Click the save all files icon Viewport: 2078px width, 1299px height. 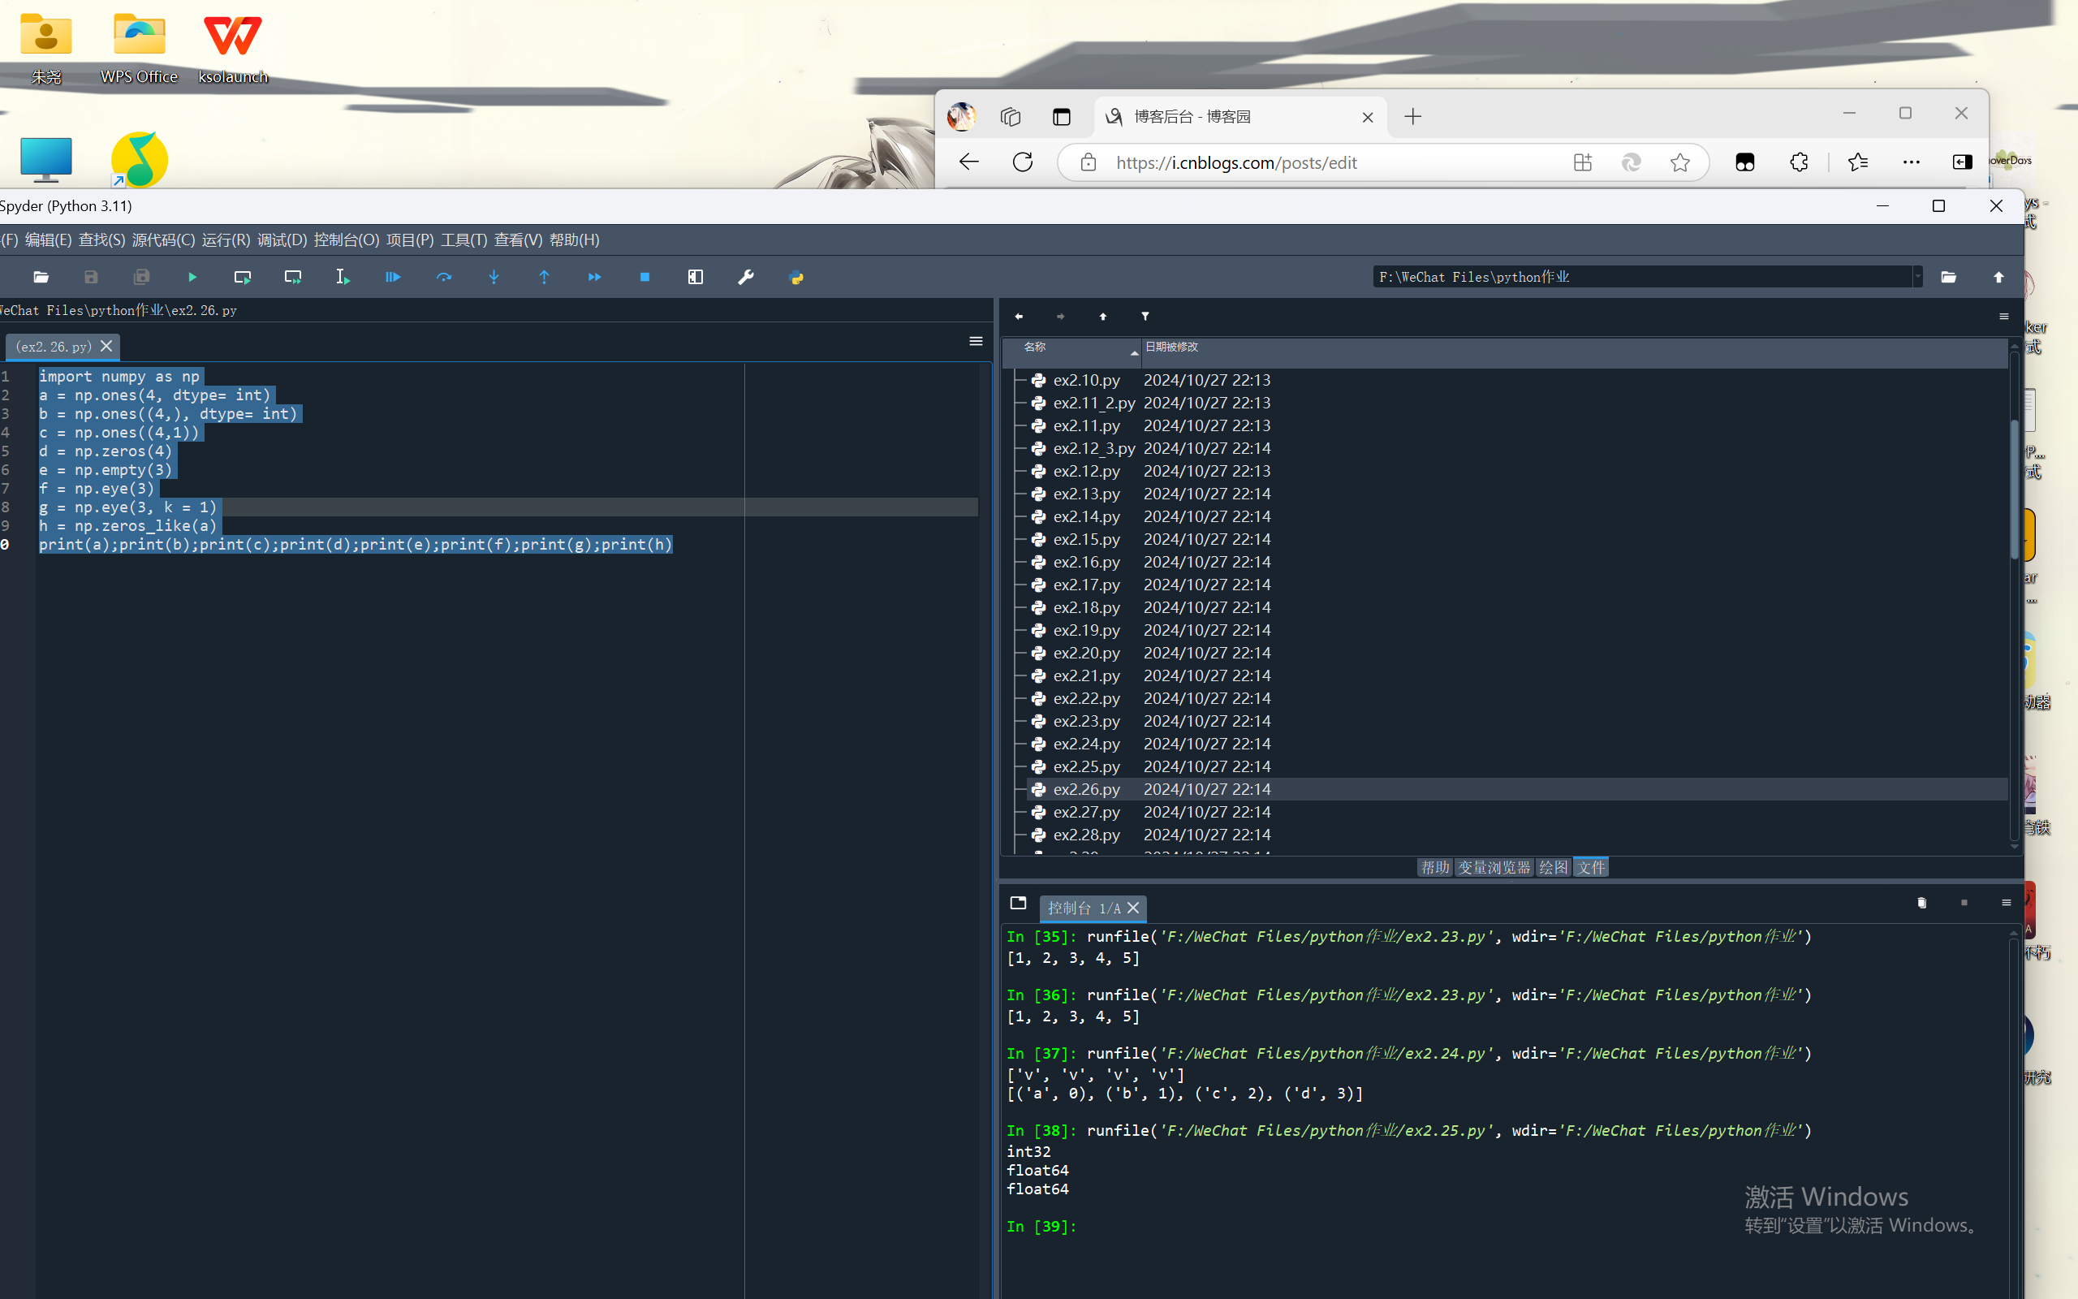[x=142, y=277]
